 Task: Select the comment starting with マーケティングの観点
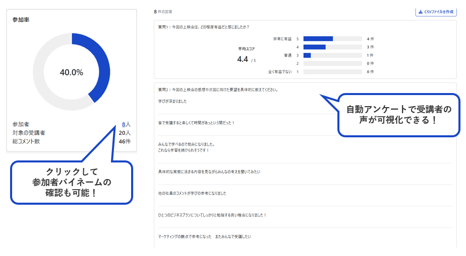[204, 236]
